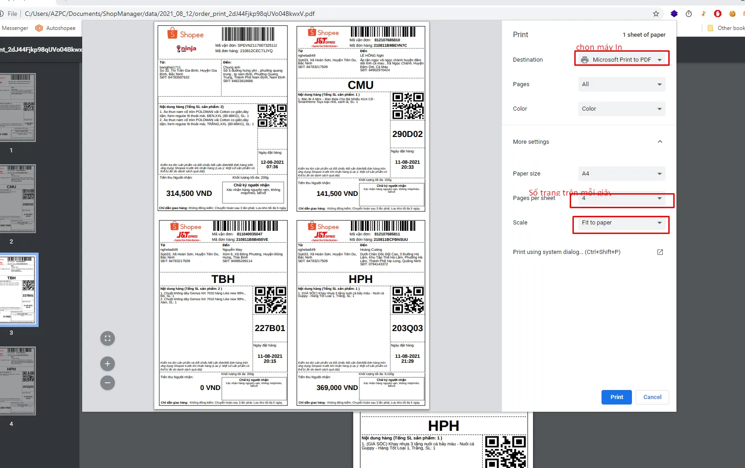This screenshot has height=468, width=745.
Task: Click the 369,000 VND amount
Action: [337, 388]
